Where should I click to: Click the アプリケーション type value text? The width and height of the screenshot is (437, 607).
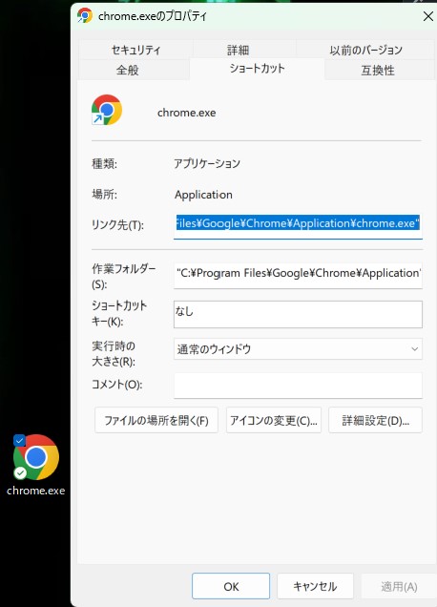click(207, 163)
